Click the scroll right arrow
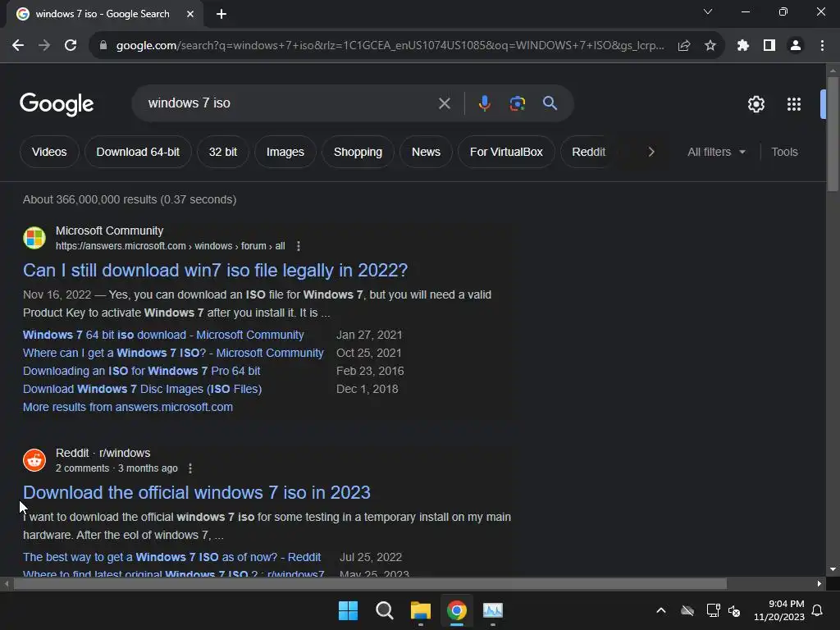This screenshot has height=630, width=840. (x=819, y=584)
